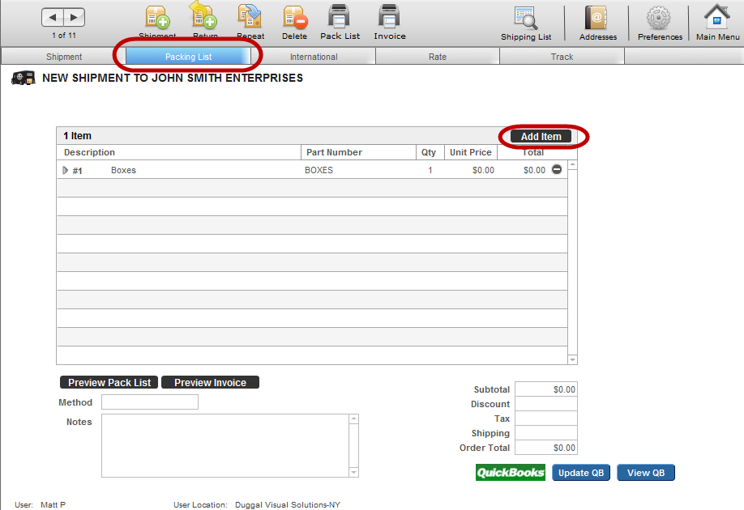Open the Rate tab
Viewport: 744px width, 510px height.
[x=438, y=57]
